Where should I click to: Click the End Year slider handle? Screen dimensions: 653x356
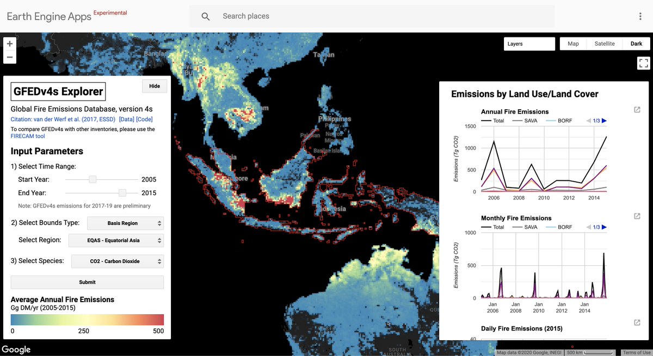click(122, 193)
